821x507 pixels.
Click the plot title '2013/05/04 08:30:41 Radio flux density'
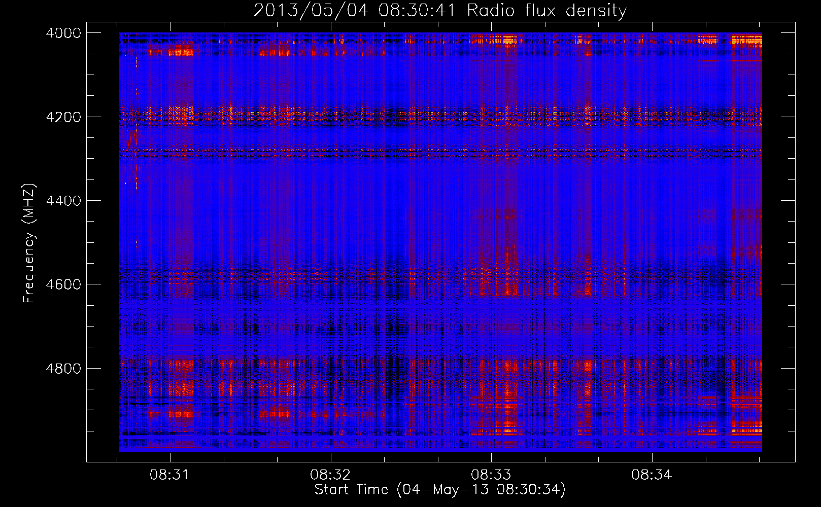(440, 11)
